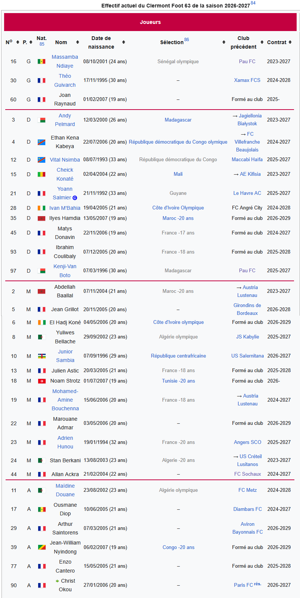The image size is (300, 598).
Task: Click French flag in Théo Guivarch row
Action: (x=42, y=80)
